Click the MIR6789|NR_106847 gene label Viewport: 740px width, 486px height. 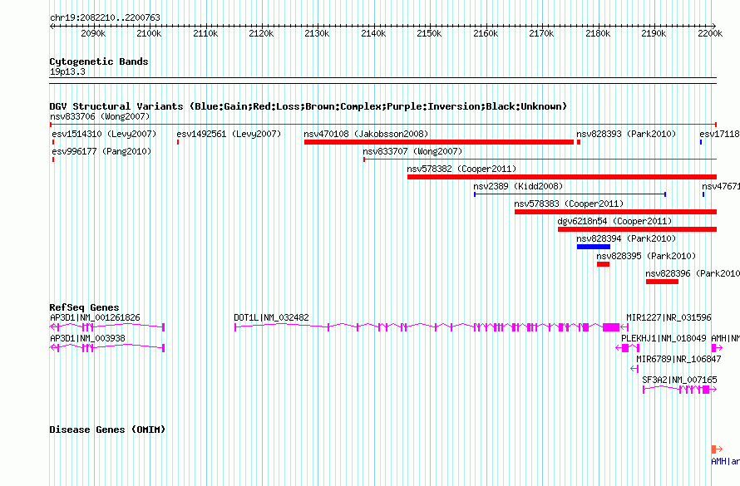tap(678, 359)
